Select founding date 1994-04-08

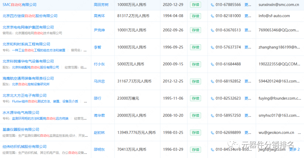(173, 16)
